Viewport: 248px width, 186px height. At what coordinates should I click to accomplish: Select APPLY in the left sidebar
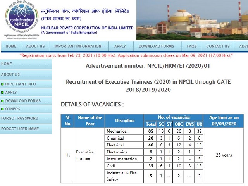tap(26, 92)
